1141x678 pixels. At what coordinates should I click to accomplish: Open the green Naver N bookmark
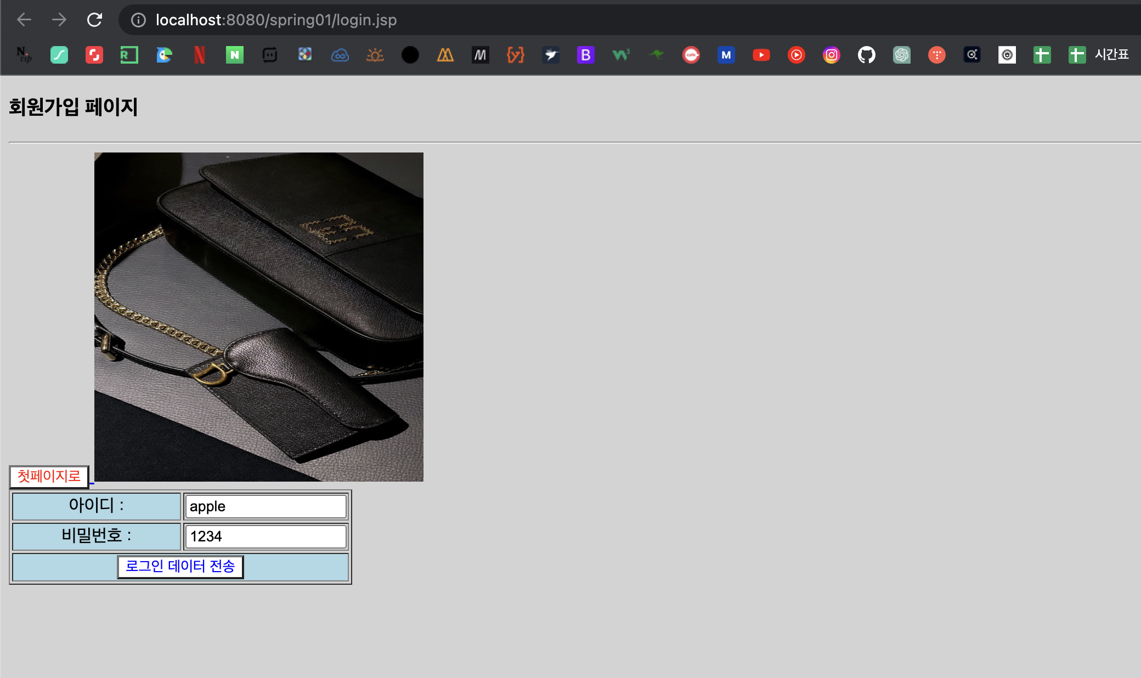[x=235, y=55]
